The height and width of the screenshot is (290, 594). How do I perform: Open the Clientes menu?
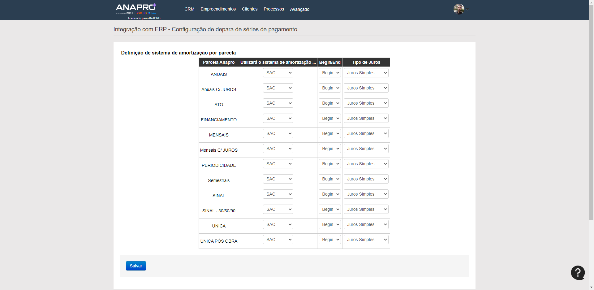click(x=249, y=9)
